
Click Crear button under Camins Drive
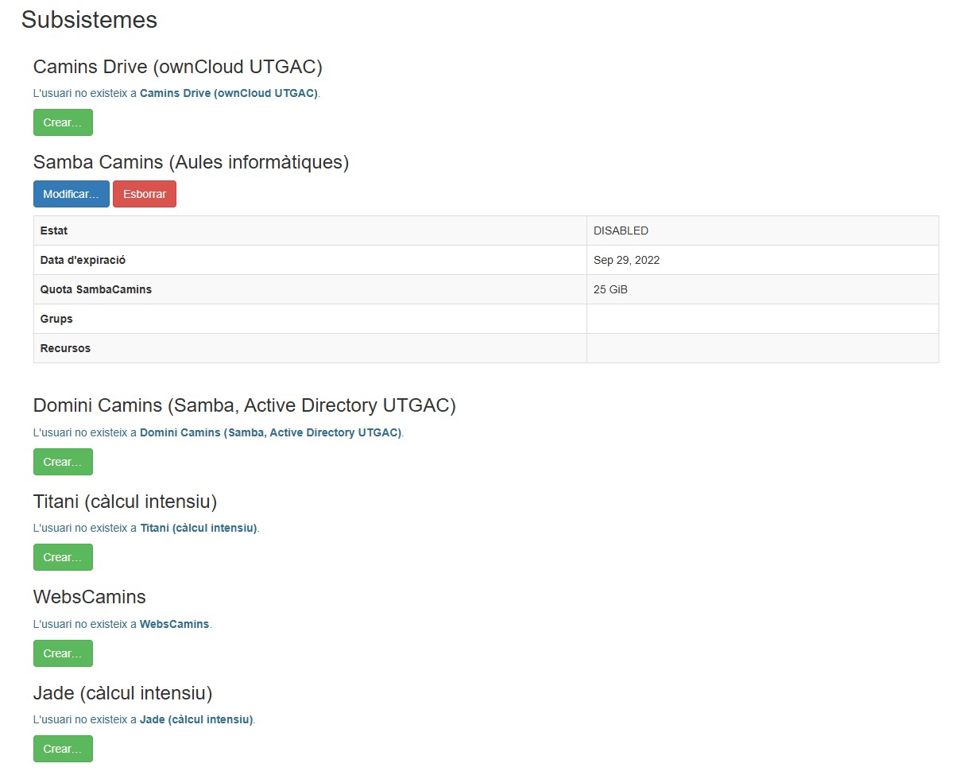(x=63, y=122)
